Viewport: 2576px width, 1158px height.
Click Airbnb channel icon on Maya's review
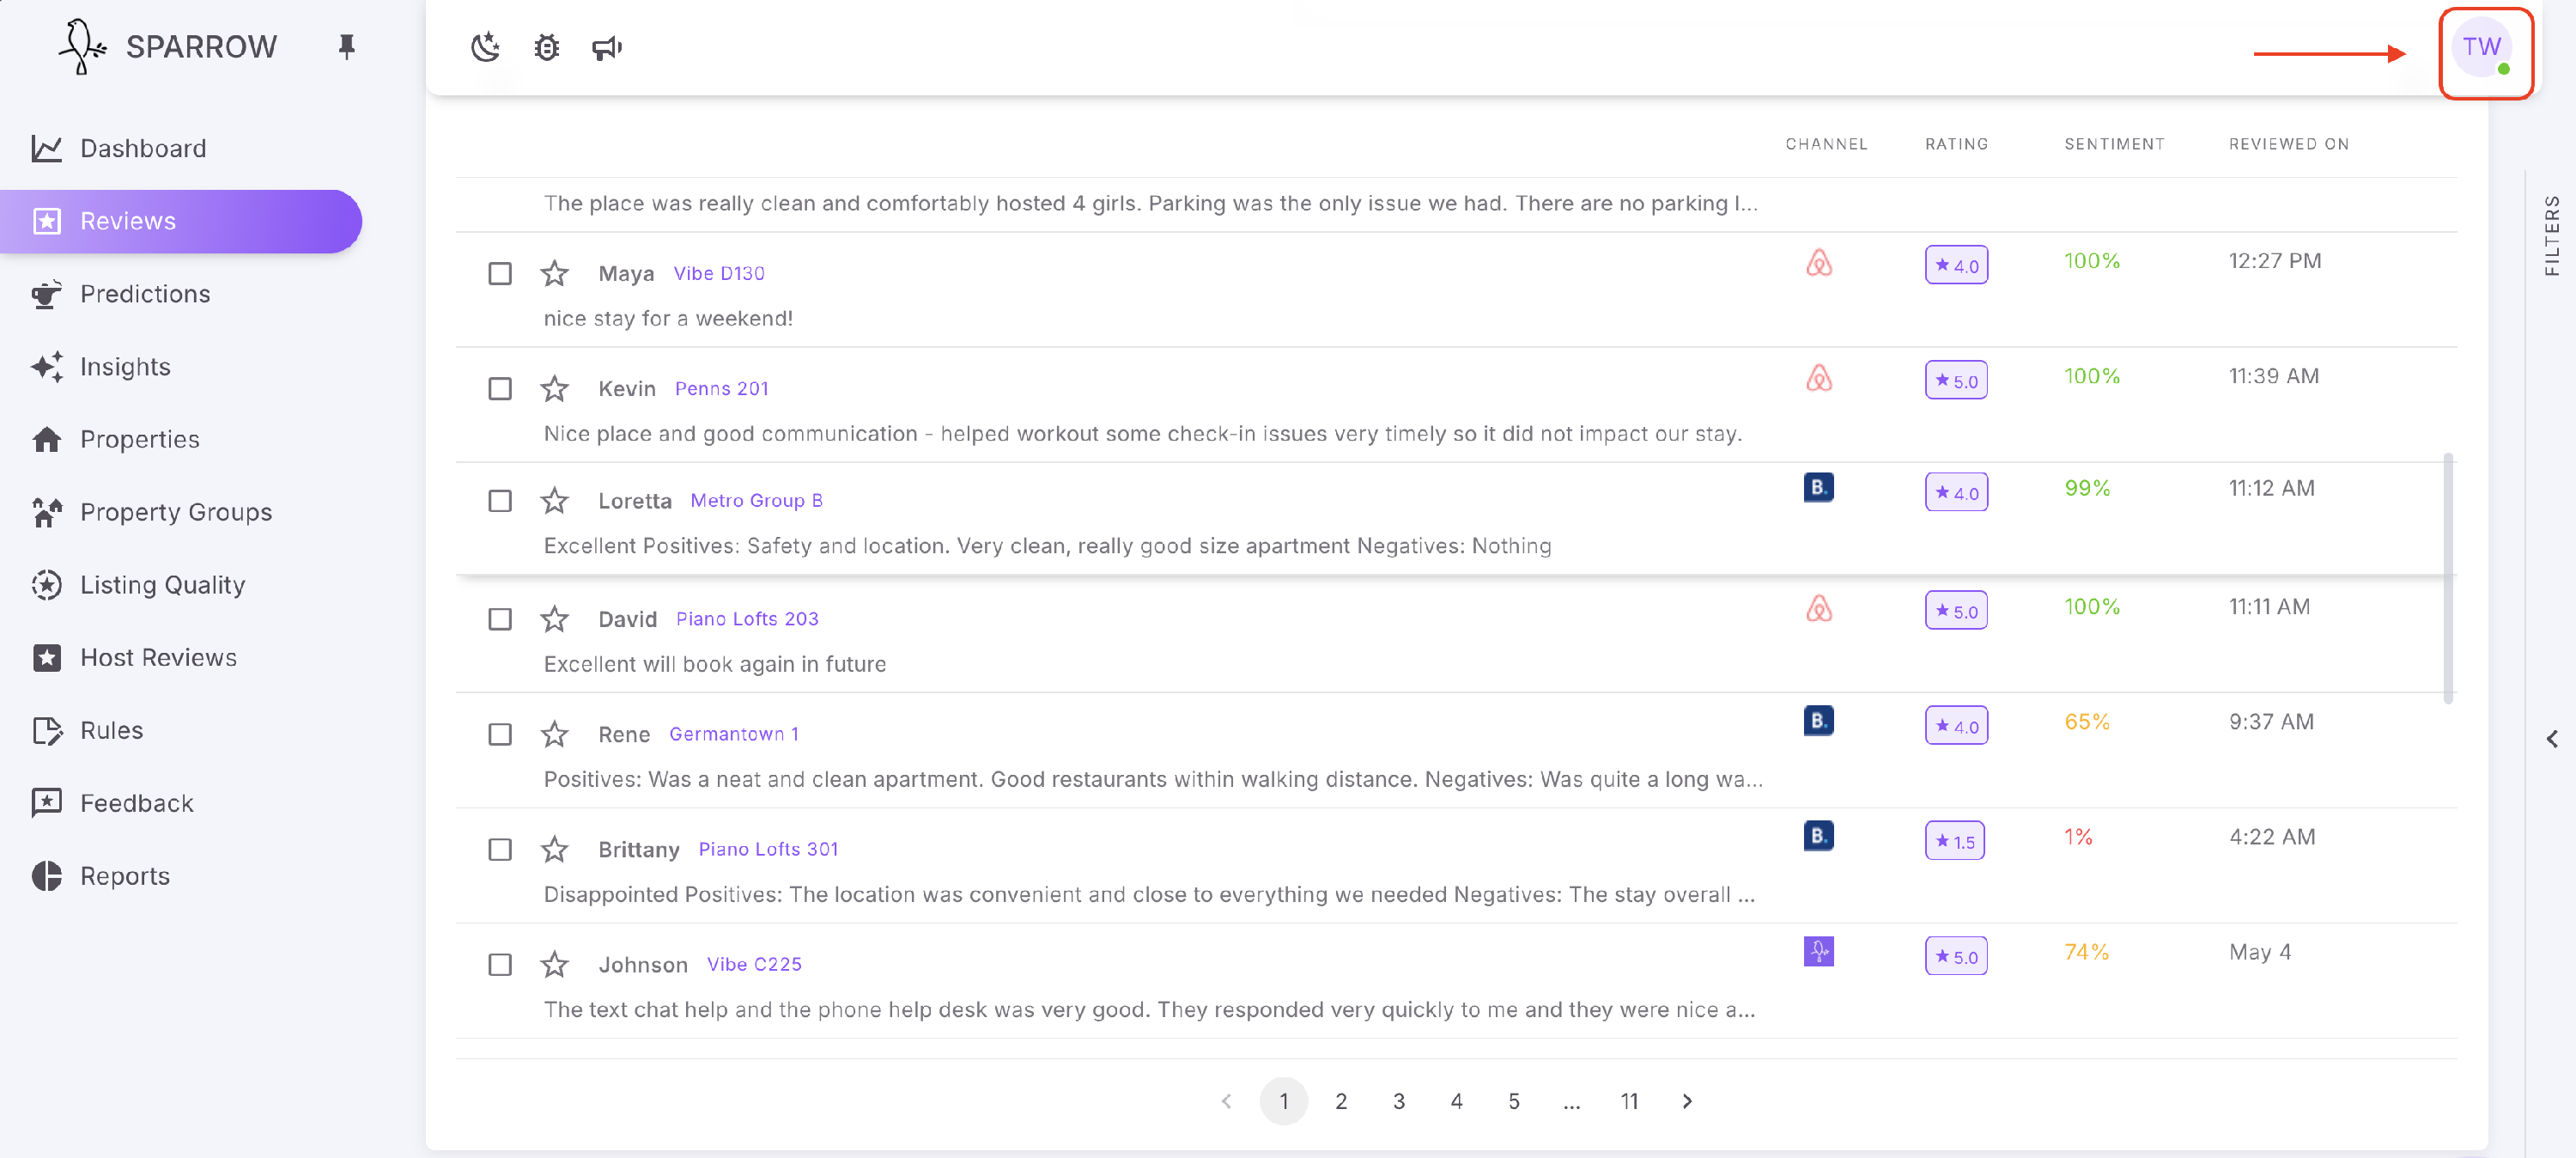click(1819, 262)
